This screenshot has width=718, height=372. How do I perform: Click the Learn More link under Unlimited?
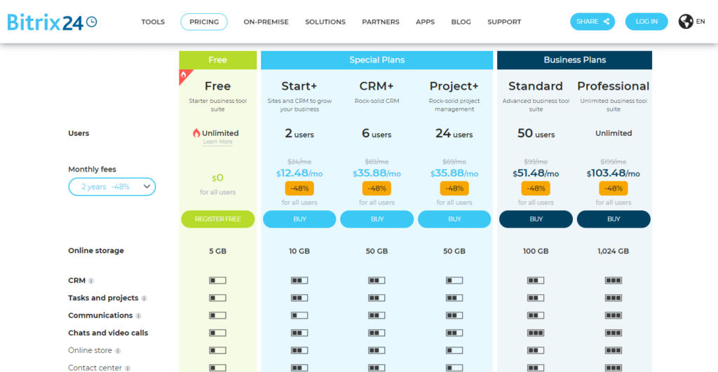point(218,142)
